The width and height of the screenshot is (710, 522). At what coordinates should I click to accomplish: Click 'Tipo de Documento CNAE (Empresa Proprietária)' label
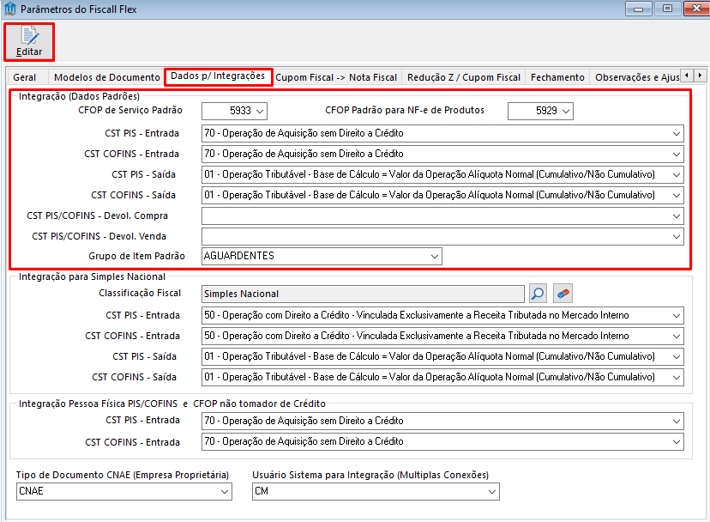click(123, 475)
